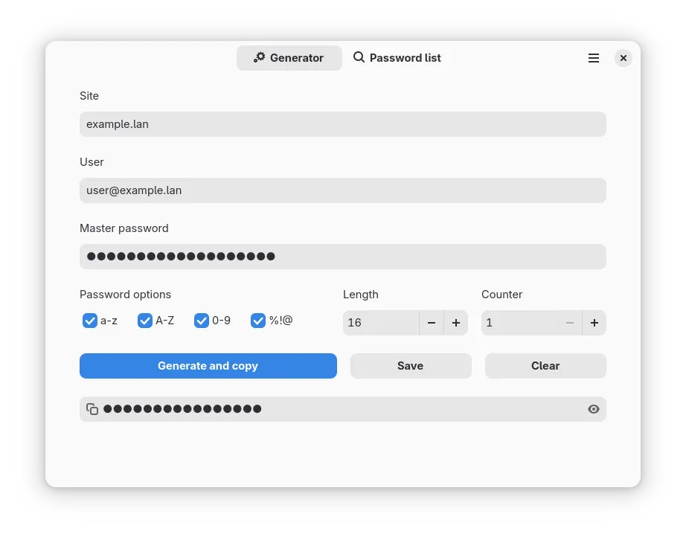Image resolution: width=686 pixels, height=537 pixels.
Task: Open the hamburger main menu
Action: point(594,58)
